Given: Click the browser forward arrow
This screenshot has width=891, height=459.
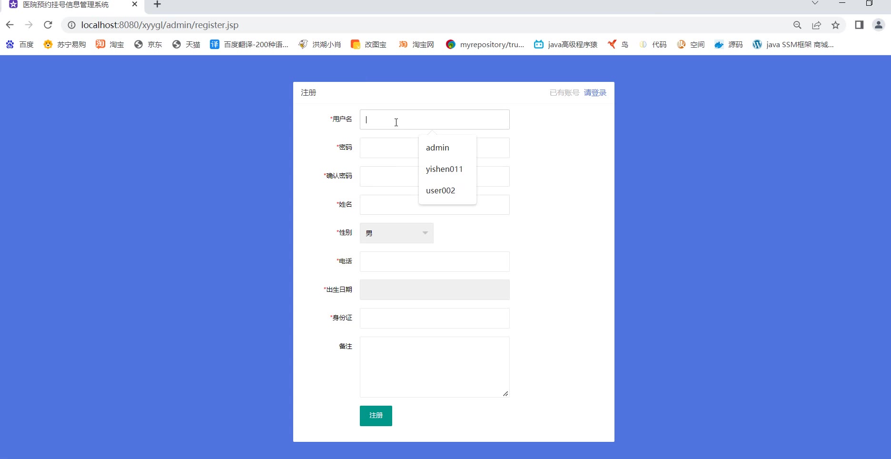Looking at the screenshot, I should coord(29,25).
